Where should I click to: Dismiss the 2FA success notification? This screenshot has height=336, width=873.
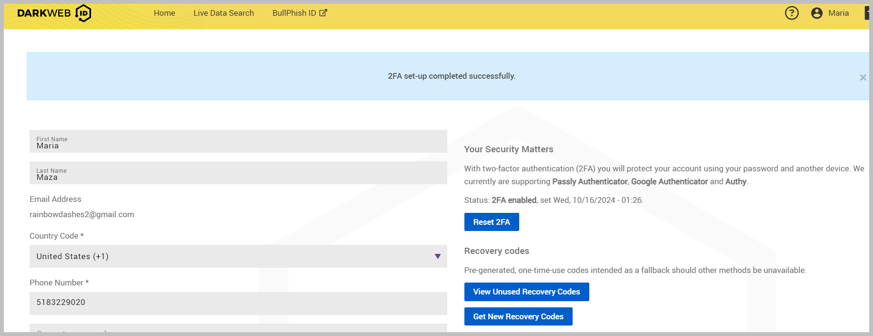[x=863, y=77]
